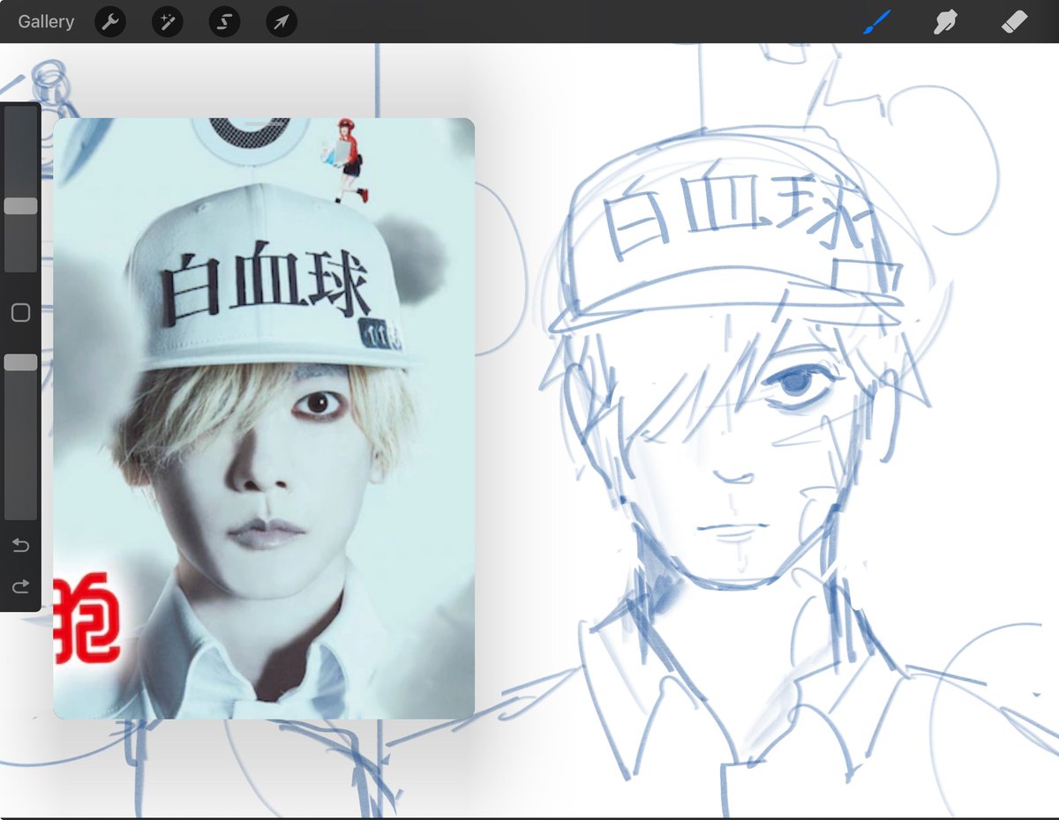Click the brush opacity slider handle

tap(20, 362)
